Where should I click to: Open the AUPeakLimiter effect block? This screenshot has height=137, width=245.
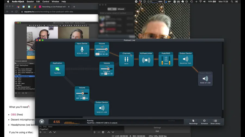point(146,59)
